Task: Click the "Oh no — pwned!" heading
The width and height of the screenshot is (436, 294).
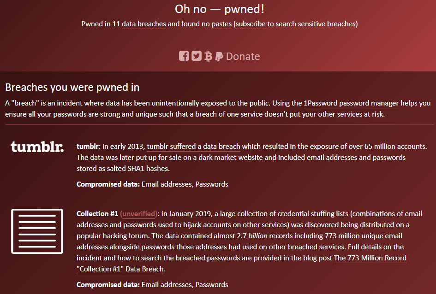Action: pos(219,8)
